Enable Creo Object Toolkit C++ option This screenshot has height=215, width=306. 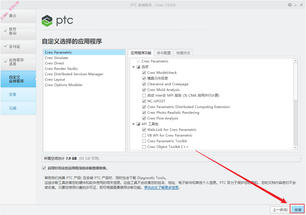(x=144, y=147)
